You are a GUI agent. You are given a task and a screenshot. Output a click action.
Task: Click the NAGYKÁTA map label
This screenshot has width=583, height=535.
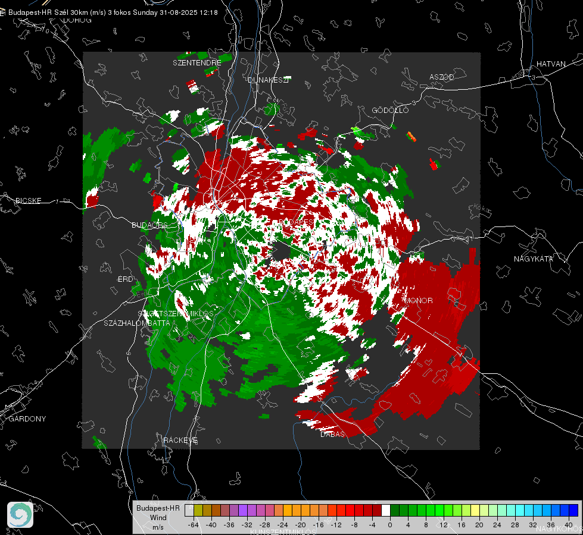[x=533, y=259]
